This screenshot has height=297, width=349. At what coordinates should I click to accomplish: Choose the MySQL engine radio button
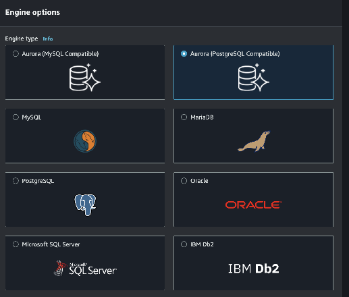click(x=16, y=117)
